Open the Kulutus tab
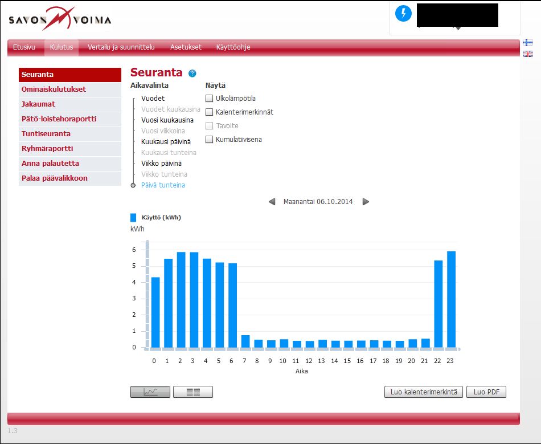This screenshot has height=444, width=541. (x=62, y=47)
